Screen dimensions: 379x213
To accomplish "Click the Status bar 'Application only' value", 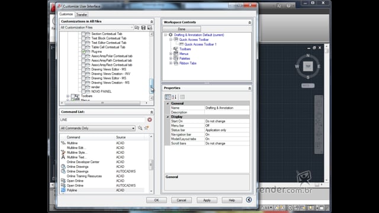I will click(x=227, y=130).
